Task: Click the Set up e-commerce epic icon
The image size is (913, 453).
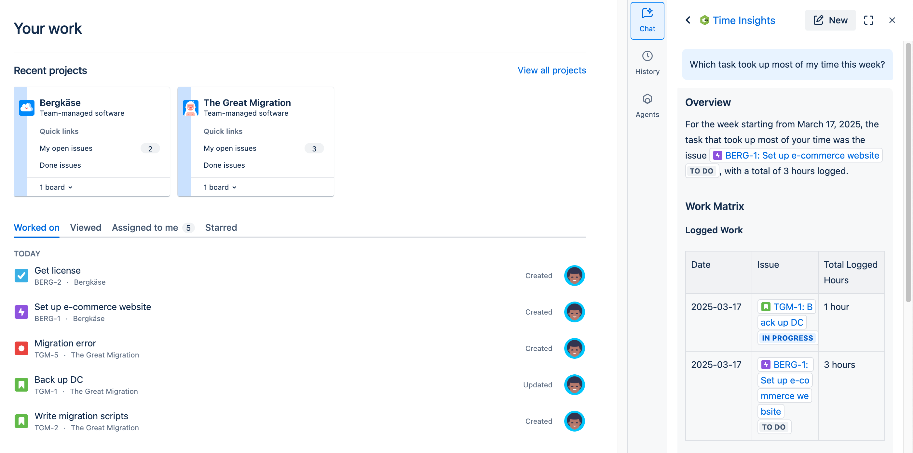Action: 21,312
